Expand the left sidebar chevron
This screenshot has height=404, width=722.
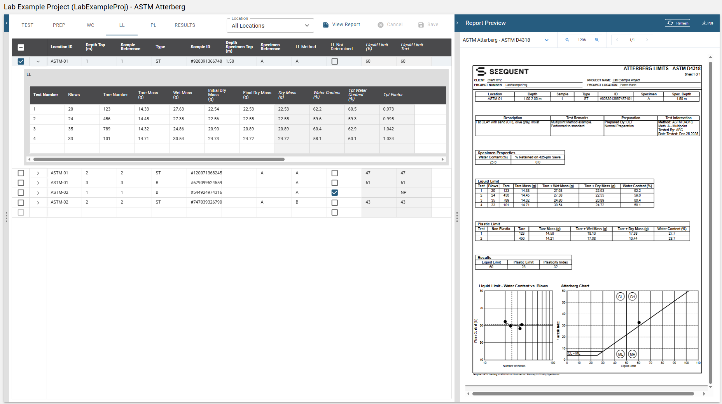(6, 23)
